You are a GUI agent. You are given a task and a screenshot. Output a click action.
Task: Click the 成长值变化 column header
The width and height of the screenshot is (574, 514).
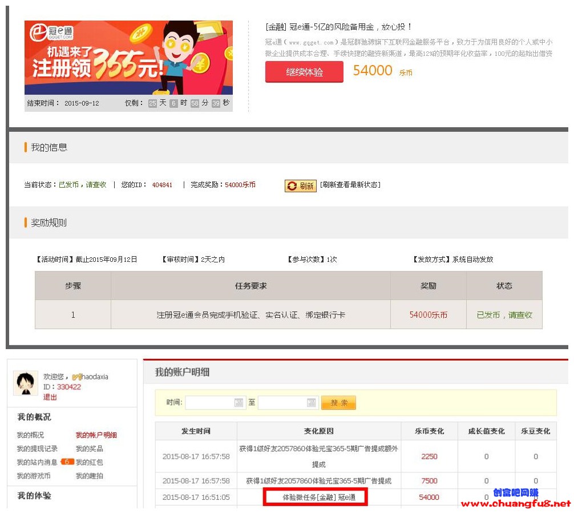click(x=487, y=431)
